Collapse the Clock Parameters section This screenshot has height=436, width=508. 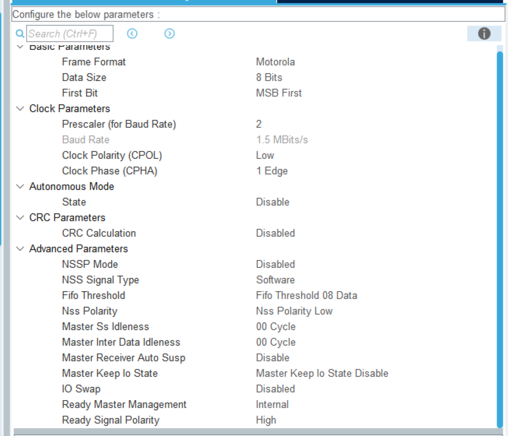click(20, 108)
